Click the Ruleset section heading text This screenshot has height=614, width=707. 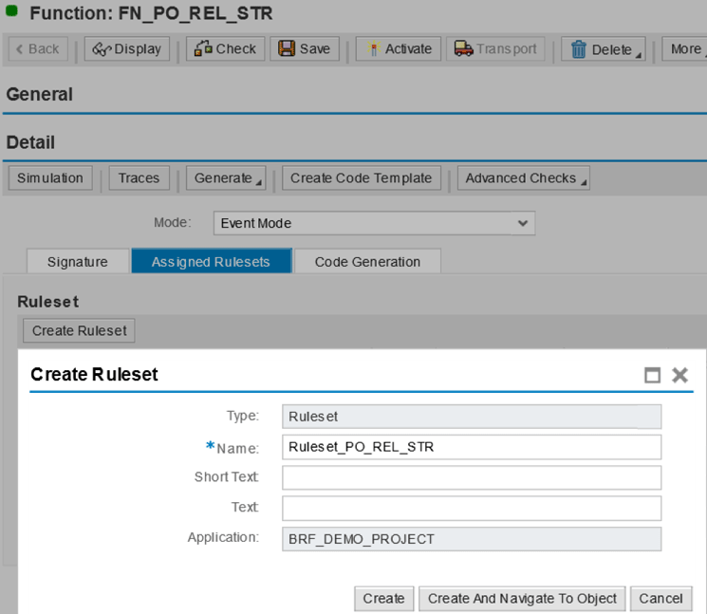coord(47,302)
